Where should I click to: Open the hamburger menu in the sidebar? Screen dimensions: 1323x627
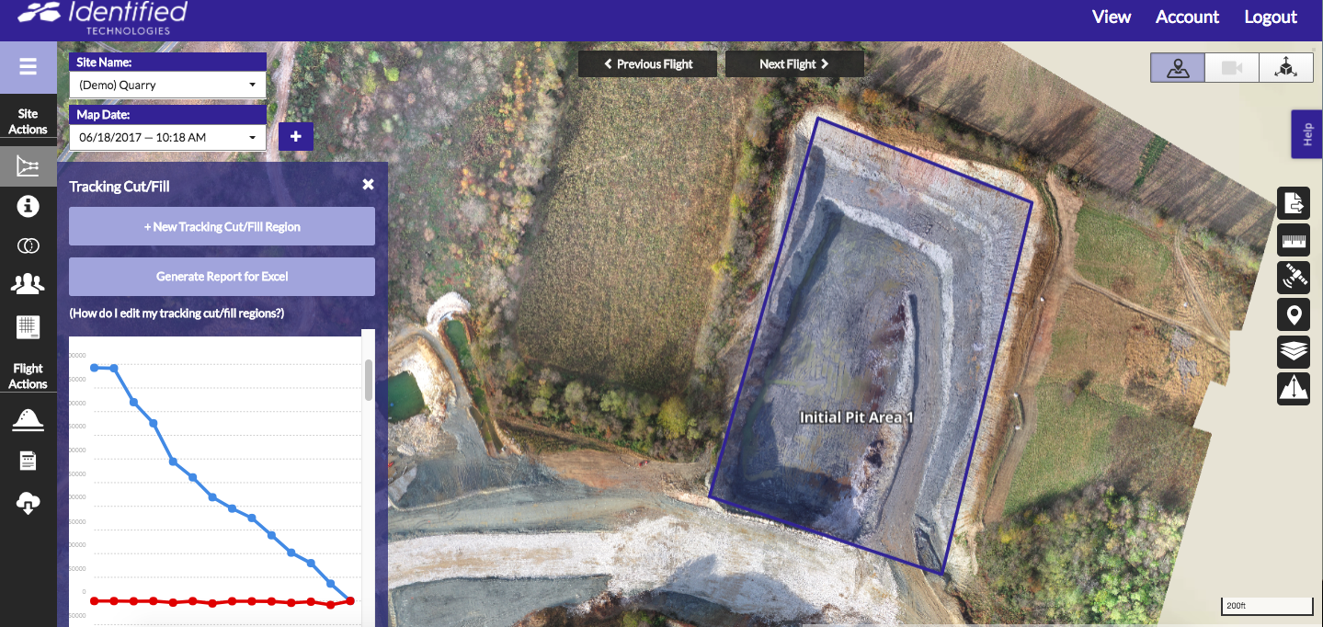coord(28,67)
